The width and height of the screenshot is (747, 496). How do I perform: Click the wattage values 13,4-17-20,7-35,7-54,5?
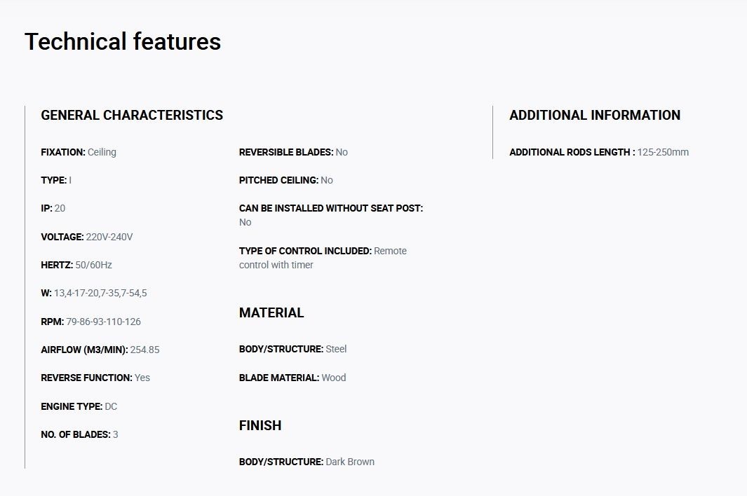(100, 294)
